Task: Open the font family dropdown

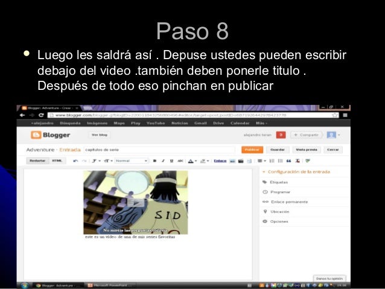Action: pos(96,161)
